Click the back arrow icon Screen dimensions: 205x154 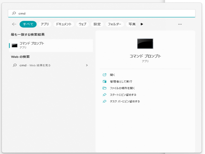pos(14,24)
